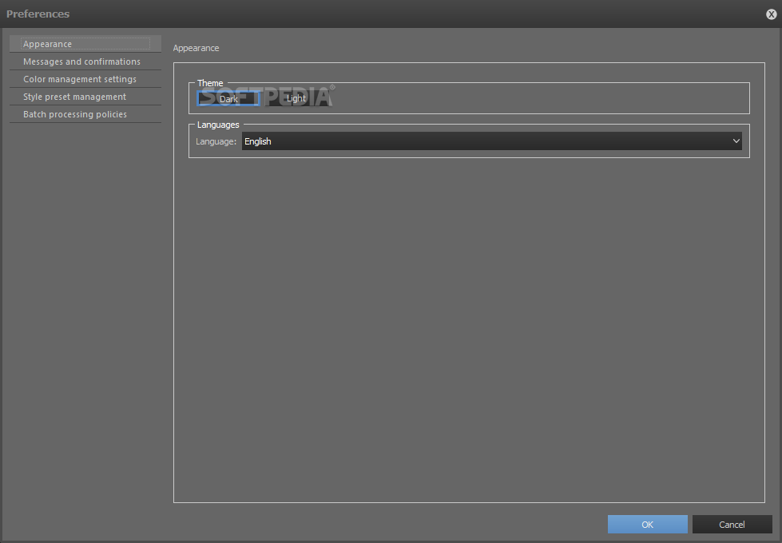The width and height of the screenshot is (782, 543).
Task: Close the Preferences dialog with X
Action: tap(771, 14)
